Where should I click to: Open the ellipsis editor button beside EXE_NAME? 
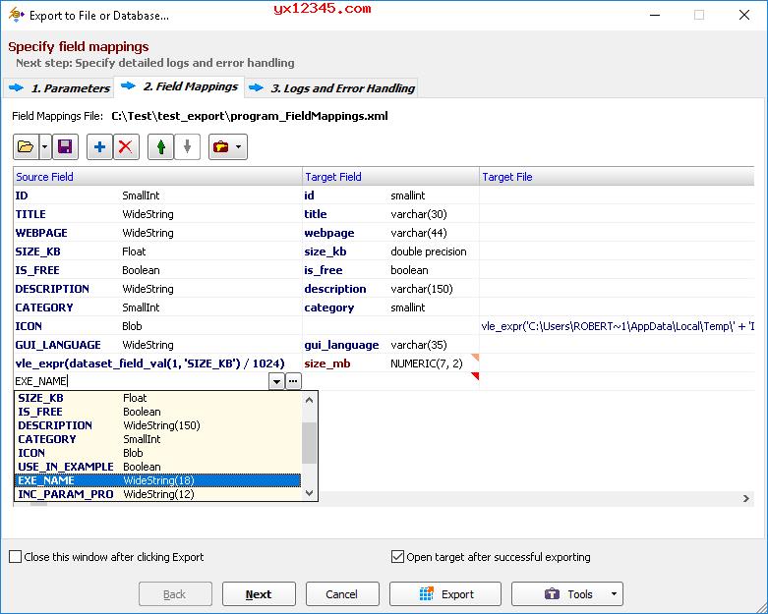[293, 381]
